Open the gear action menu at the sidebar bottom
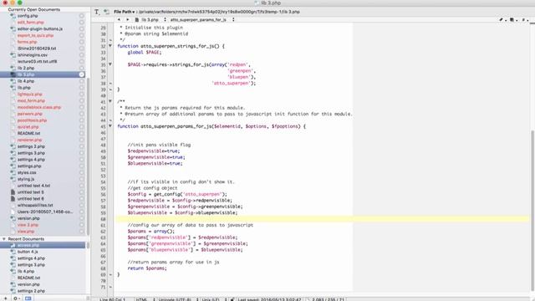This screenshot has width=535, height=301. 16,298
